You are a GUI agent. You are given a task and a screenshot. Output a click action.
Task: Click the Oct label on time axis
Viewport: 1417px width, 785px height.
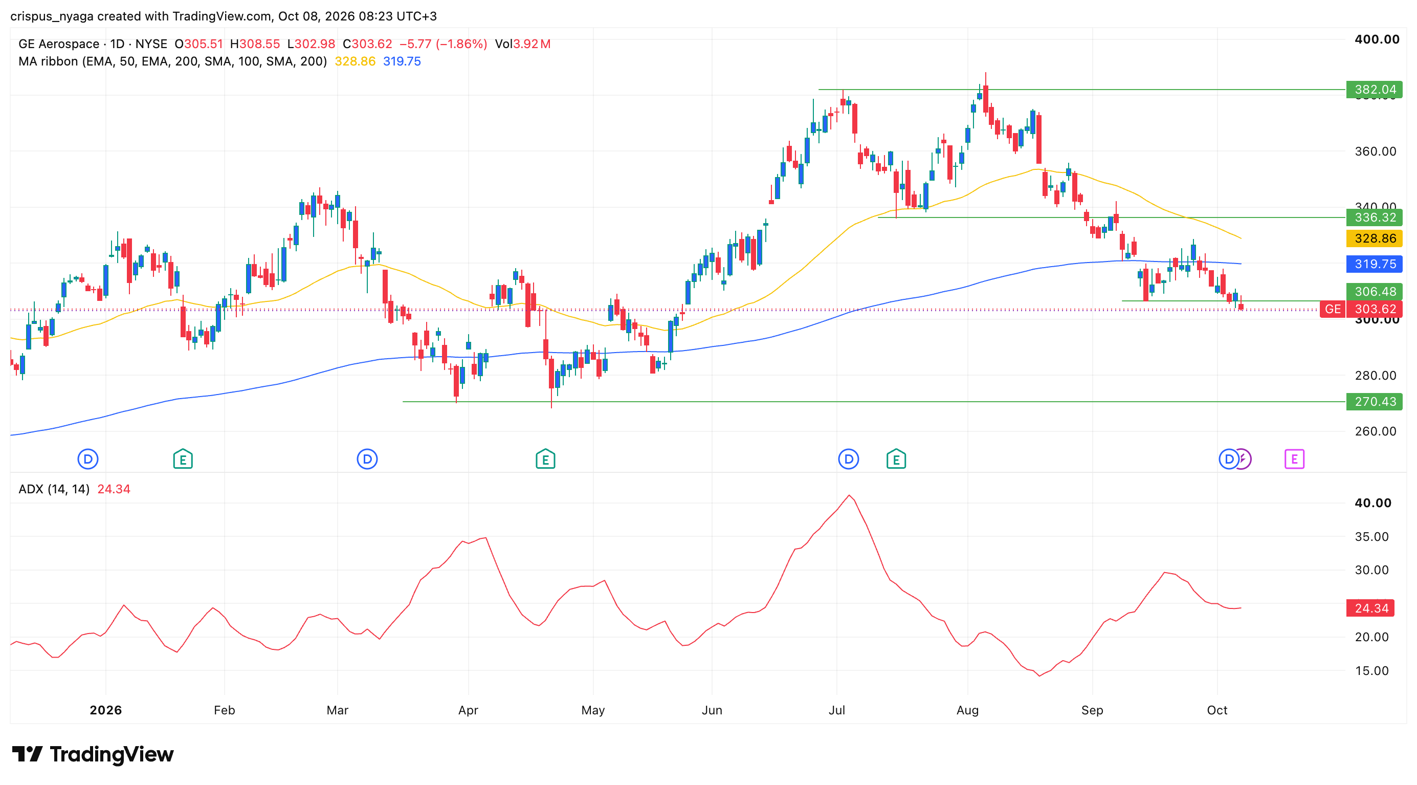[x=1217, y=710]
